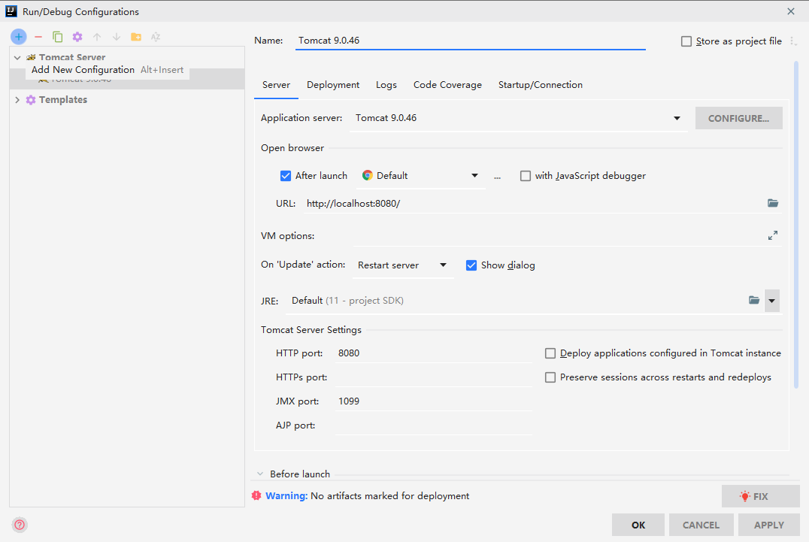Check Preserve sessions across restarts and redeploys
This screenshot has width=809, height=542.
550,377
